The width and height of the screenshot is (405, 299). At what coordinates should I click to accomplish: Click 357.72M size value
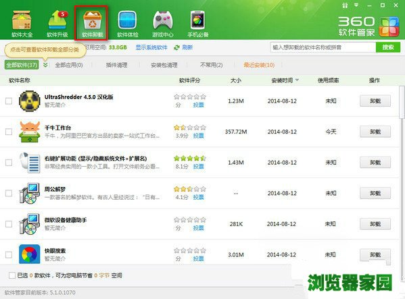tap(236, 132)
